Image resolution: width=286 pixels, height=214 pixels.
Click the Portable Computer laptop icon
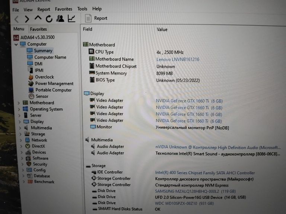click(x=31, y=90)
